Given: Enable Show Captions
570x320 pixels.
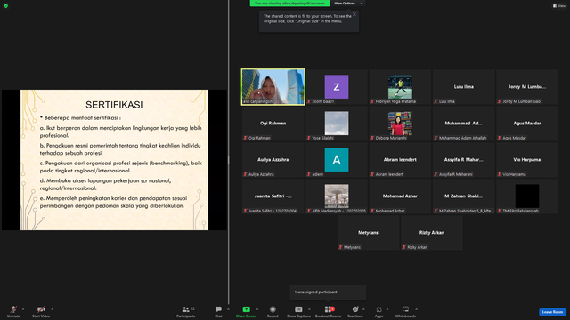Looking at the screenshot, I should (x=298, y=311).
